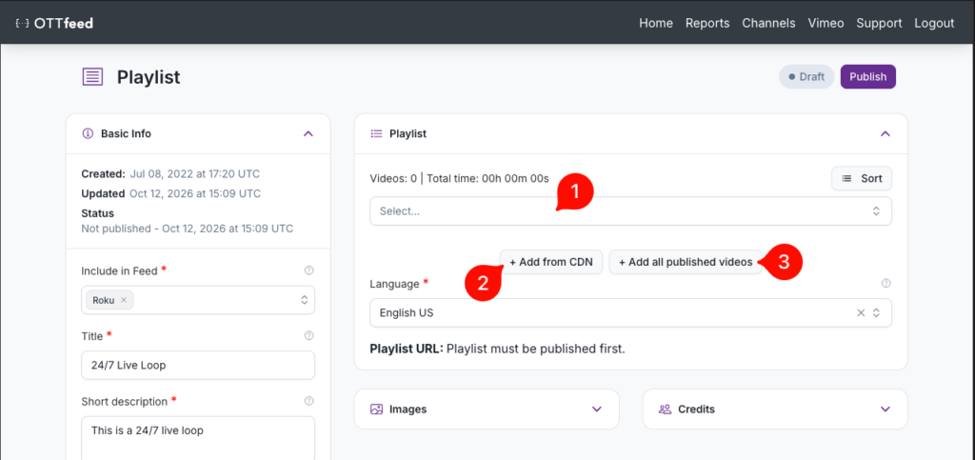Open help icon beside Short description
The width and height of the screenshot is (975, 460).
(x=309, y=402)
